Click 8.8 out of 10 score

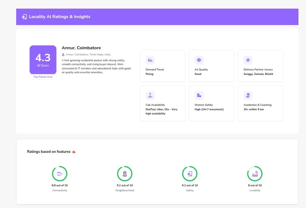pos(60,185)
